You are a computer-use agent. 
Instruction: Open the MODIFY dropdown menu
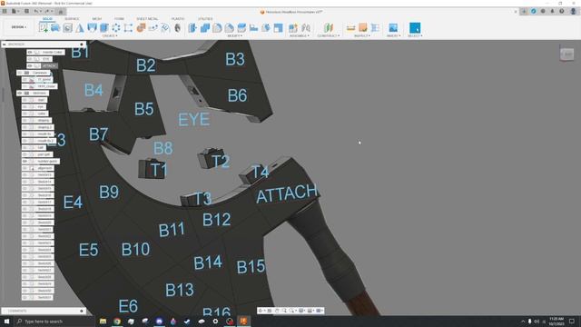coord(235,36)
